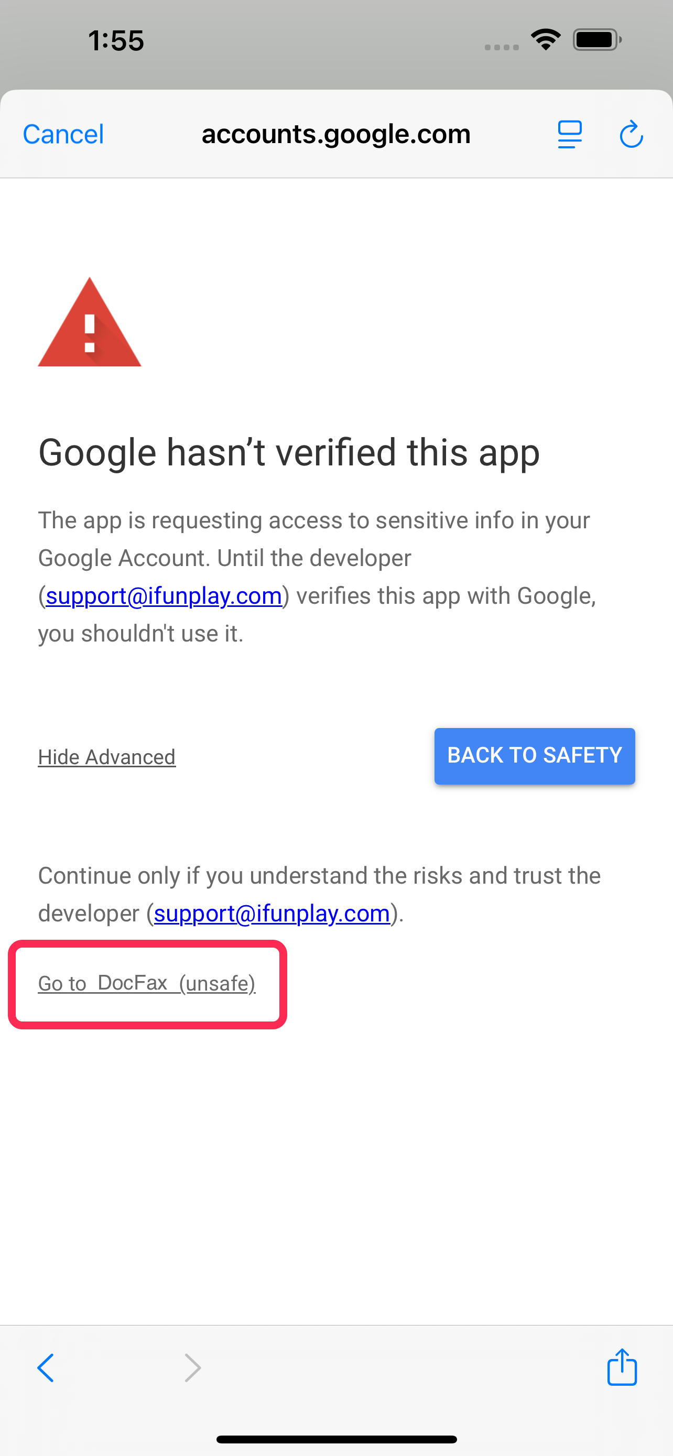Tap the cellular signal dots indicator

502,48
